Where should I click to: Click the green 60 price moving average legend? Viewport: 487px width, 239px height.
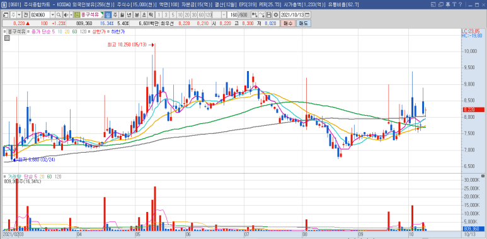pyautogui.click(x=74, y=31)
